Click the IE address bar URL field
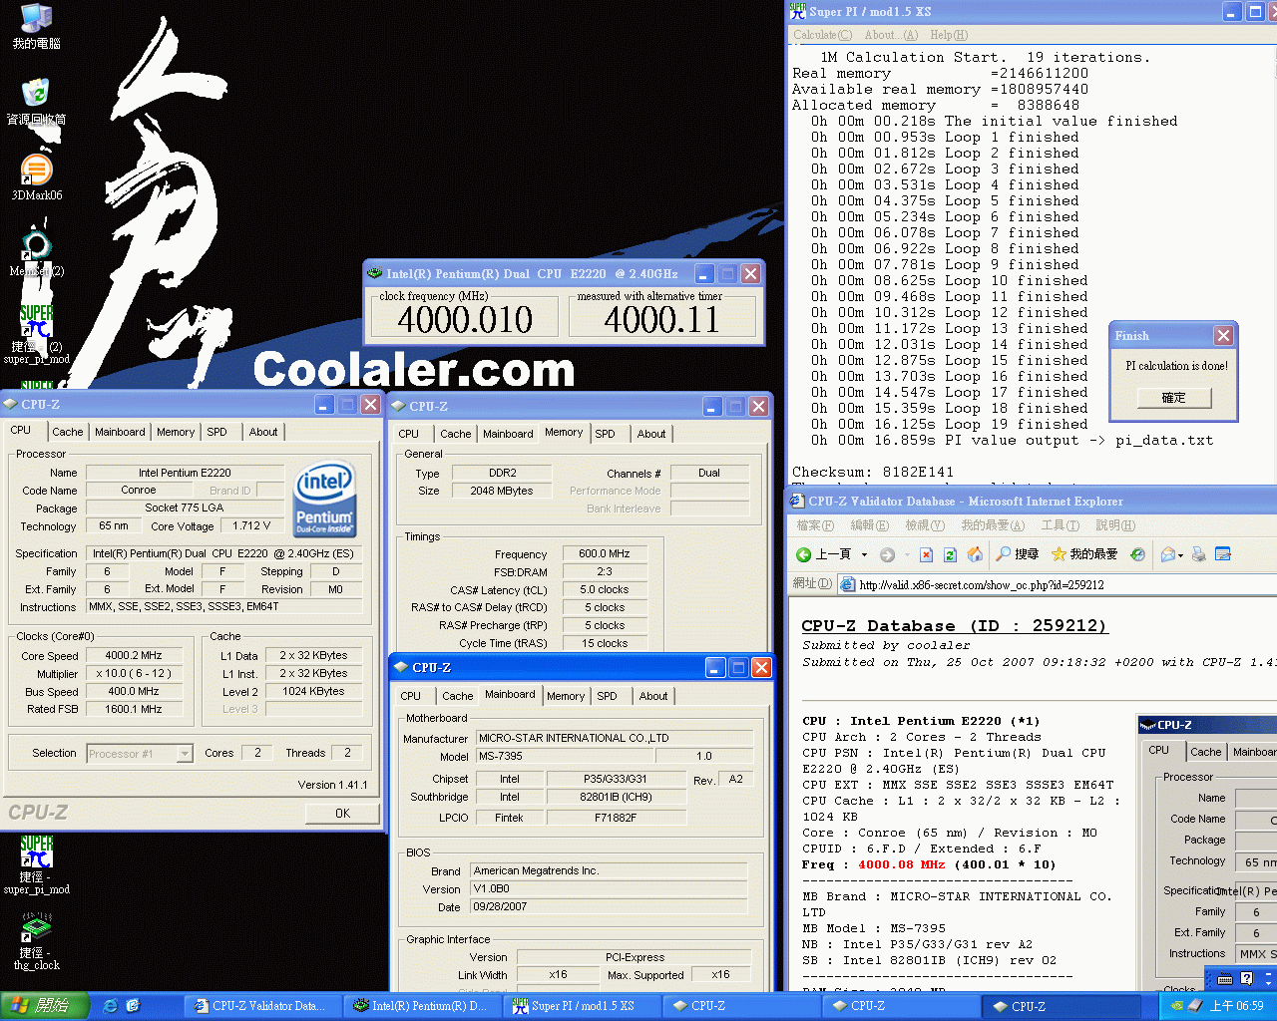Viewport: 1277px width, 1021px height. coord(1058,585)
